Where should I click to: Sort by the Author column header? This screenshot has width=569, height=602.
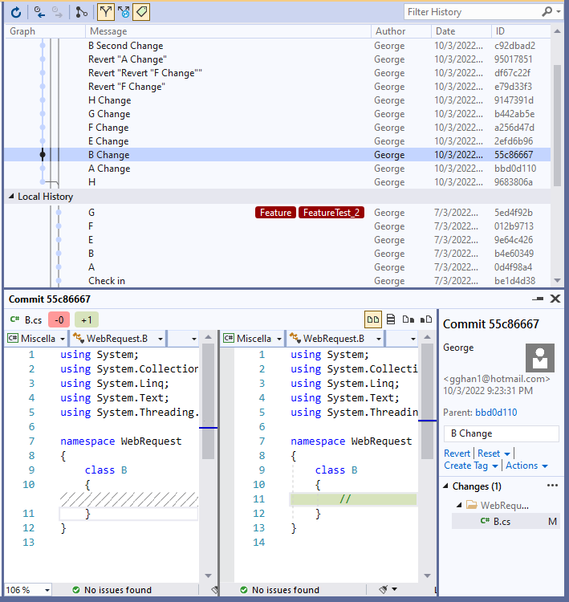[401, 31]
